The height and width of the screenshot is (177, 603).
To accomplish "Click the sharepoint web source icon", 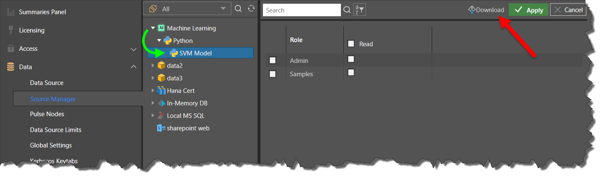I will [161, 128].
